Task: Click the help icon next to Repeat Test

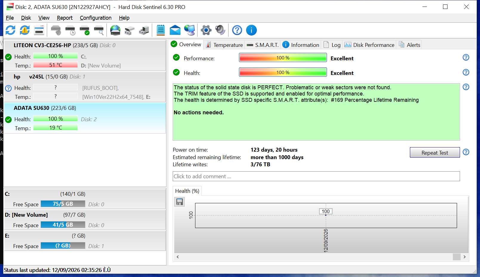Action: (466, 152)
